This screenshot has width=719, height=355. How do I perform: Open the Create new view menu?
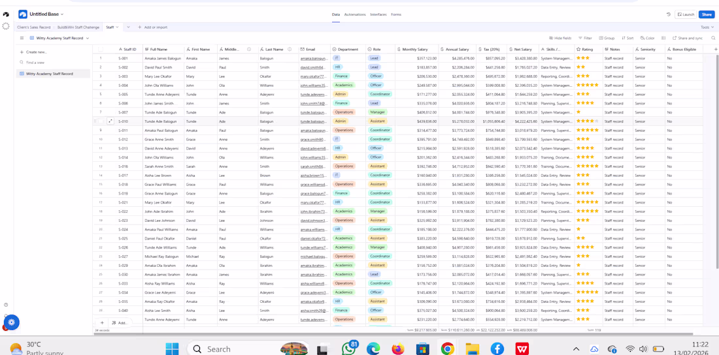[33, 52]
